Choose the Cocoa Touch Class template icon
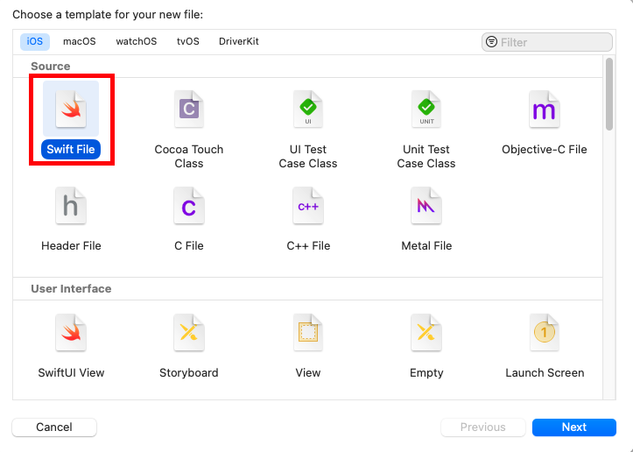The height and width of the screenshot is (452, 633). (189, 109)
